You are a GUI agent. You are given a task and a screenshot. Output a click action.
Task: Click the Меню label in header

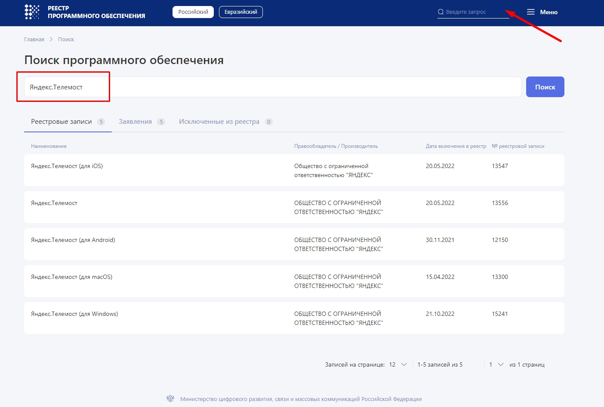(x=549, y=12)
